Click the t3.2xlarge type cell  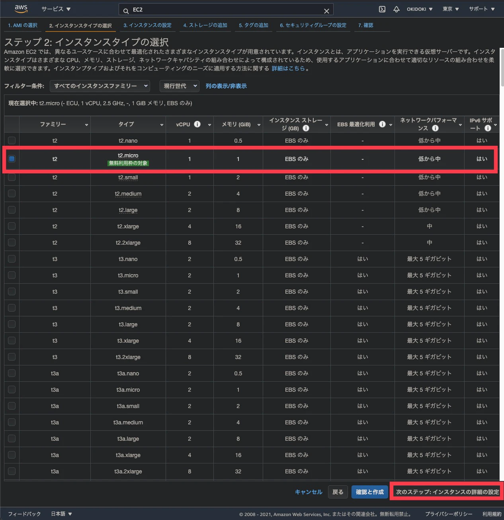pos(128,357)
